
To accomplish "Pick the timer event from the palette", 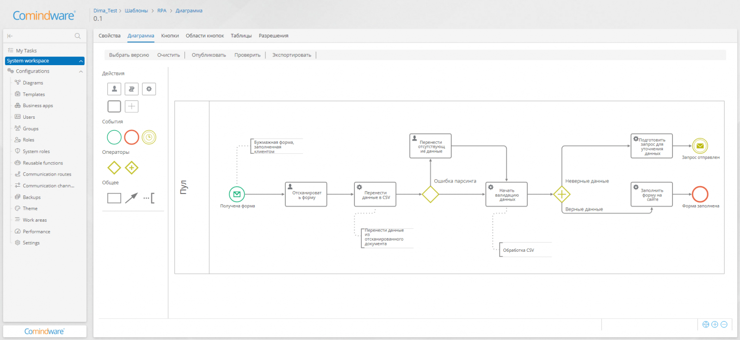I will pos(149,137).
